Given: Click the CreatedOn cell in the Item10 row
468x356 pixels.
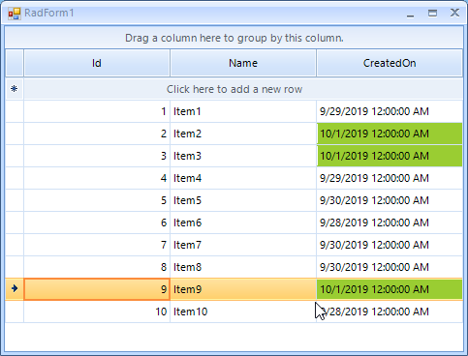Looking at the screenshot, I should 390,311.
